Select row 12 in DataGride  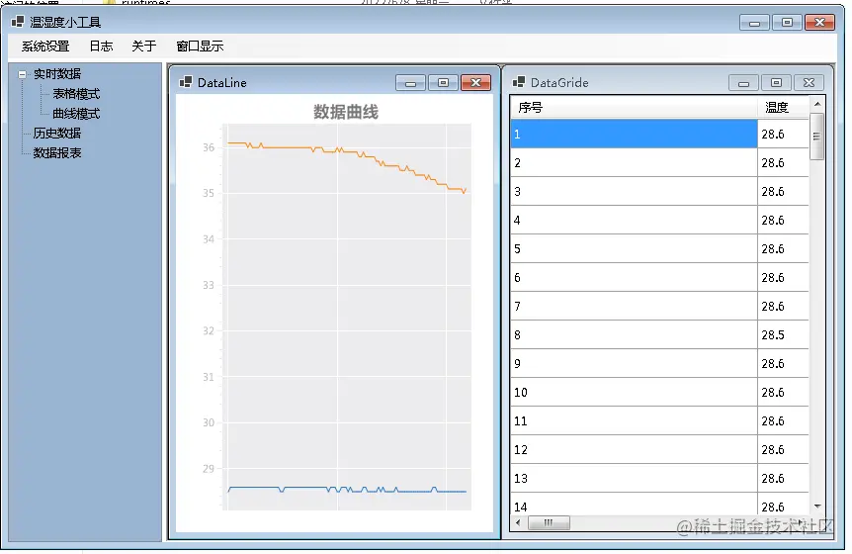click(659, 449)
